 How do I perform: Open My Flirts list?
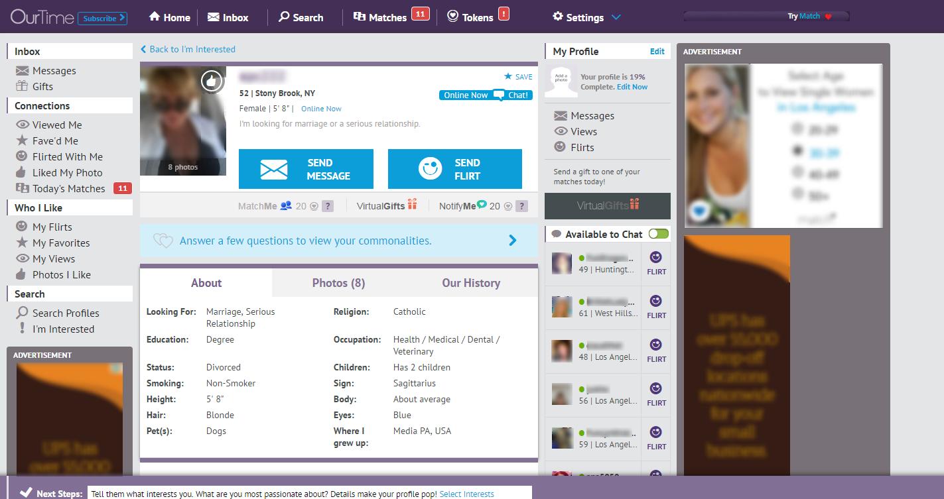click(x=43, y=227)
